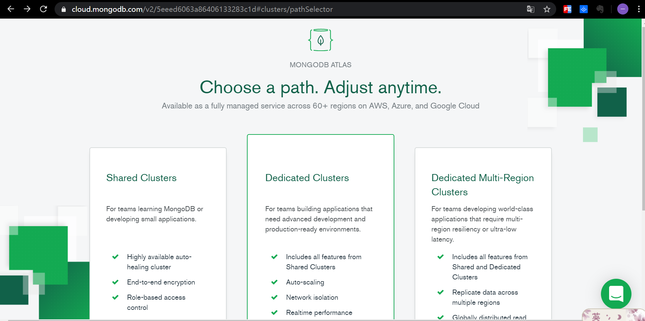Click "For teams developing world-class applications" description
The width and height of the screenshot is (645, 321).
[482, 224]
